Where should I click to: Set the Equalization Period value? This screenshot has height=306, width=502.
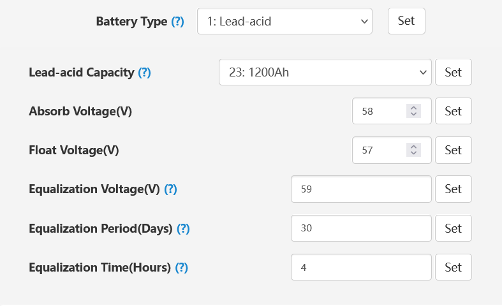click(x=454, y=228)
